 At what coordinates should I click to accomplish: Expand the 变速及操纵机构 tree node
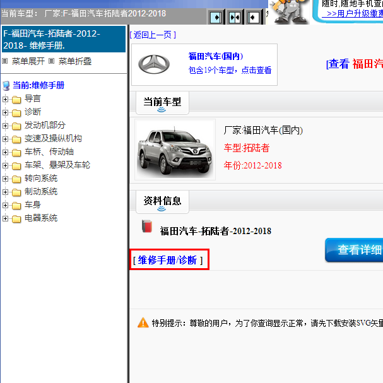(x=5, y=139)
